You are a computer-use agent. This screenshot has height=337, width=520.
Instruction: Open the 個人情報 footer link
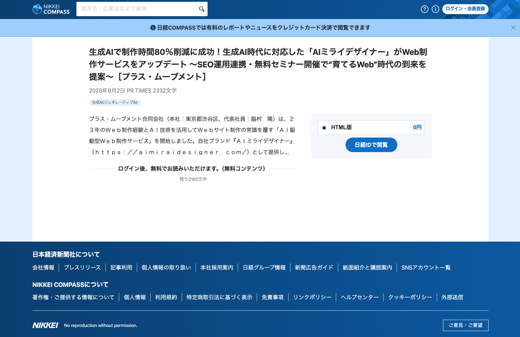[135, 297]
